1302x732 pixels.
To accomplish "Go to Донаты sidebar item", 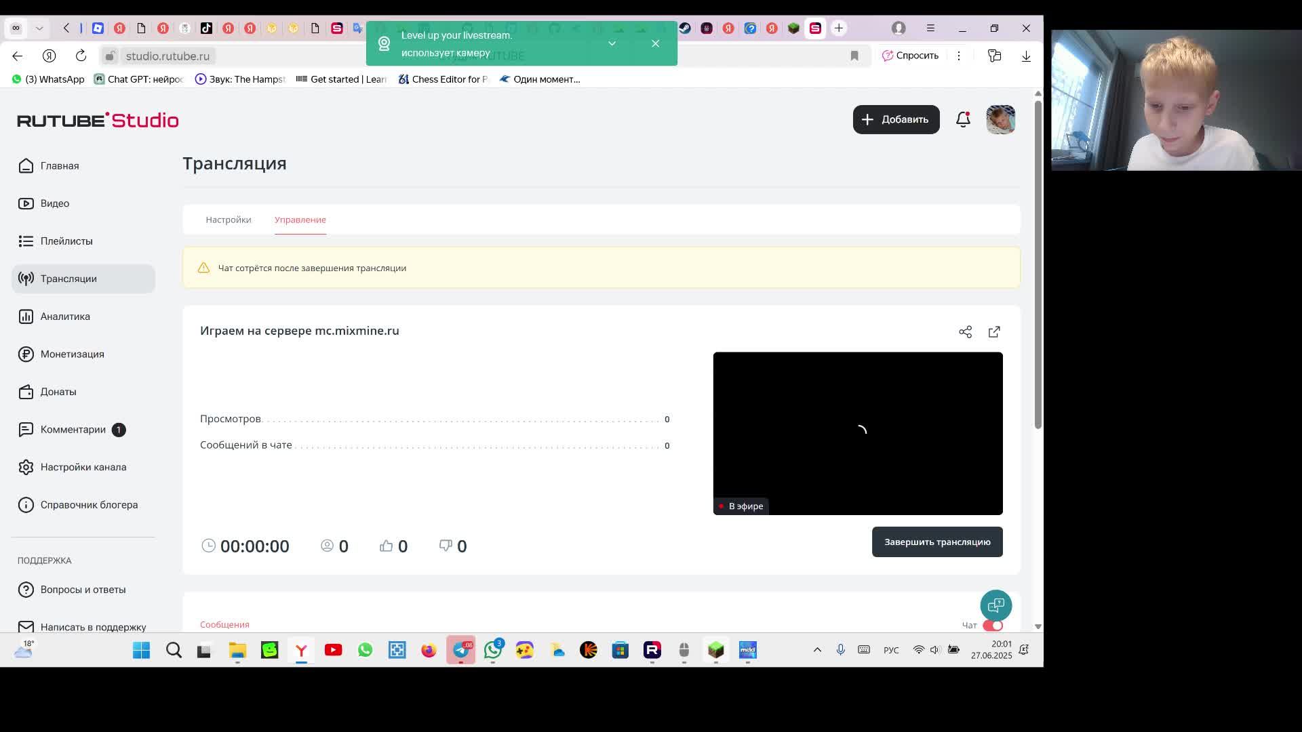I will [58, 392].
